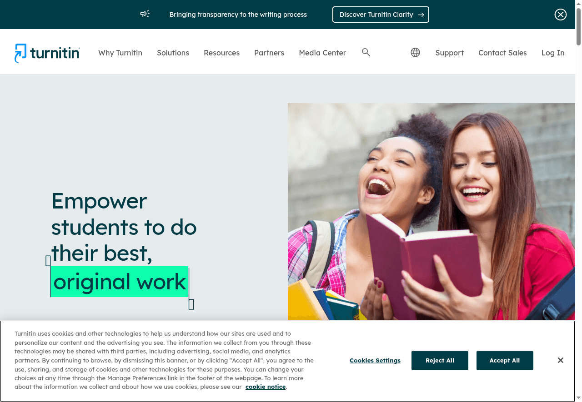Go to Media Center
Screen dimensions: 582x402
322,53
